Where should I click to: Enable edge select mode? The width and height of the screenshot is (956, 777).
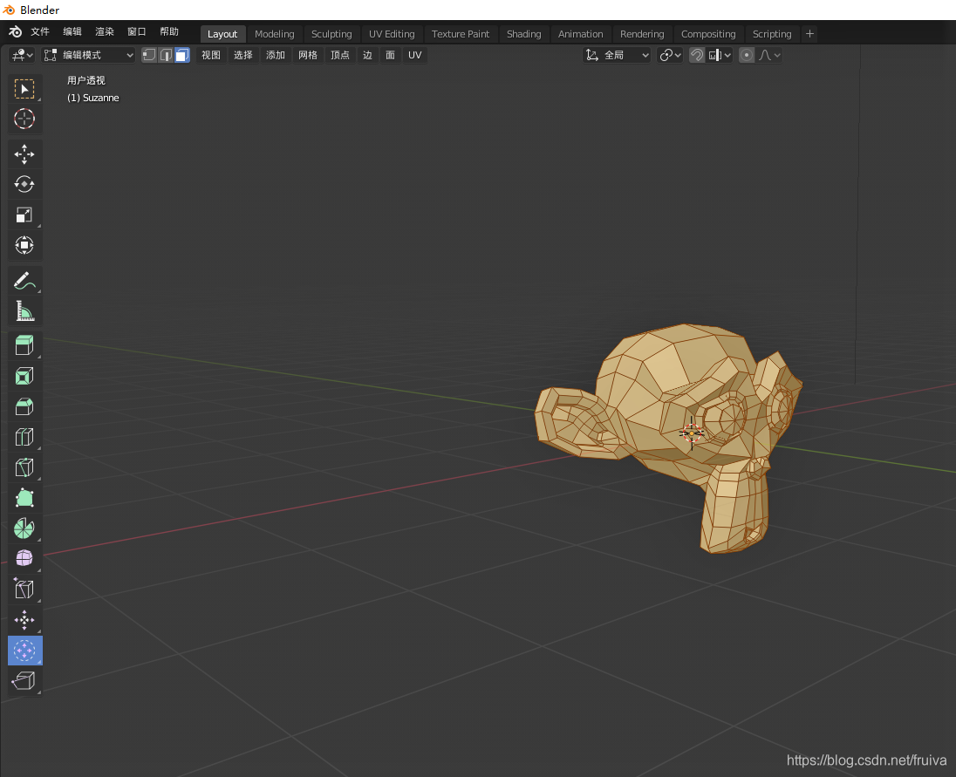coord(166,55)
